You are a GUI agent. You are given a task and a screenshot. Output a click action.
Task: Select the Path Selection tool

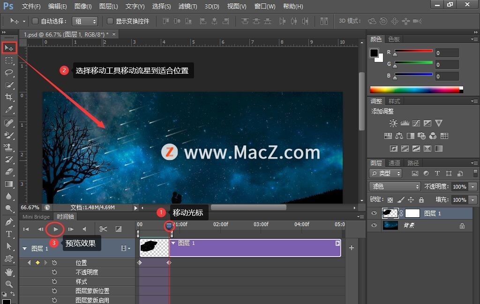[9, 246]
